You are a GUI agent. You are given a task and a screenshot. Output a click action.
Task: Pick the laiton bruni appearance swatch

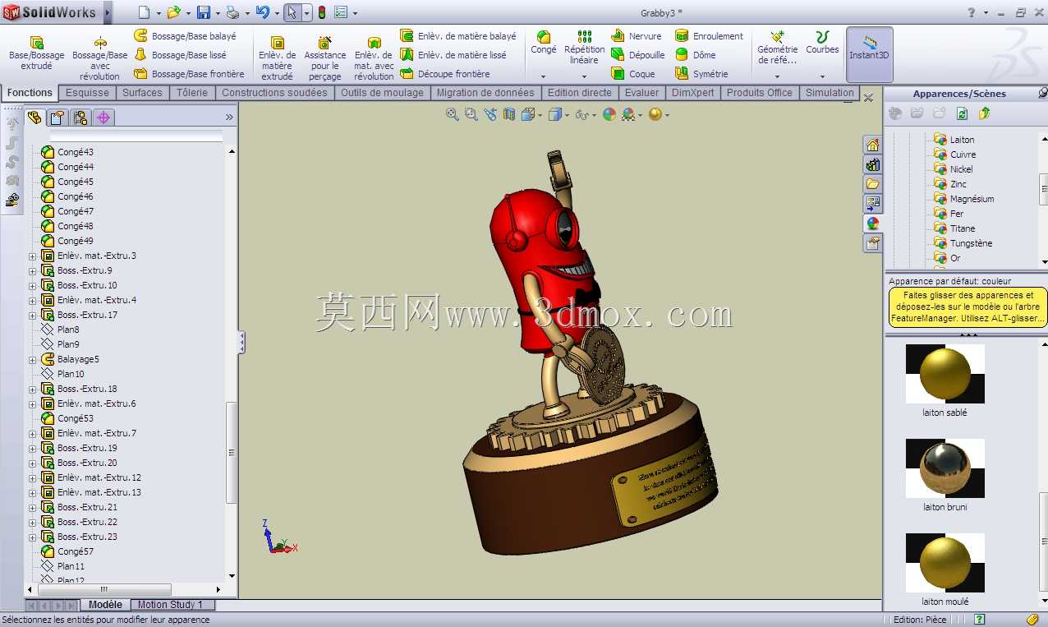click(945, 468)
